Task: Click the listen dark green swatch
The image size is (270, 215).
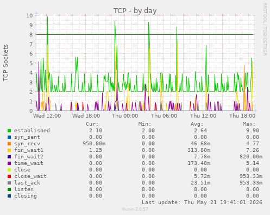Action: tap(9, 189)
